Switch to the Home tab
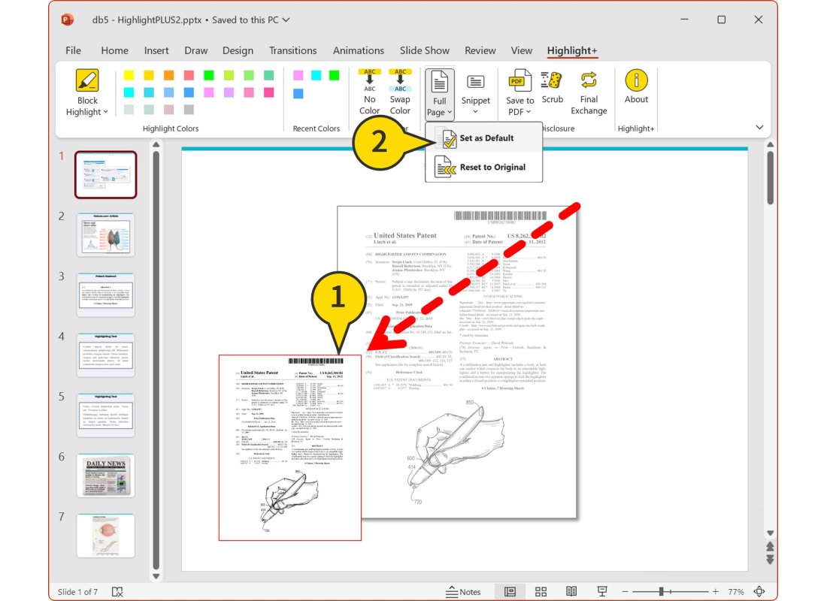The height and width of the screenshot is (601, 827). click(114, 50)
